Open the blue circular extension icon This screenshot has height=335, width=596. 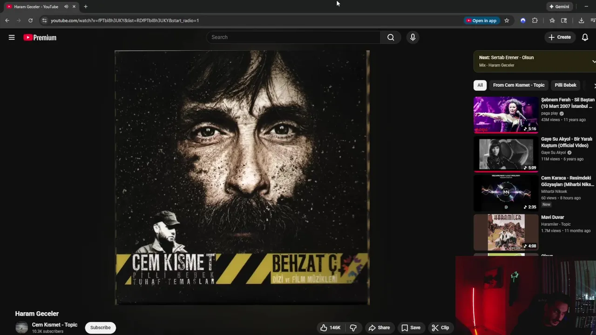(x=523, y=20)
